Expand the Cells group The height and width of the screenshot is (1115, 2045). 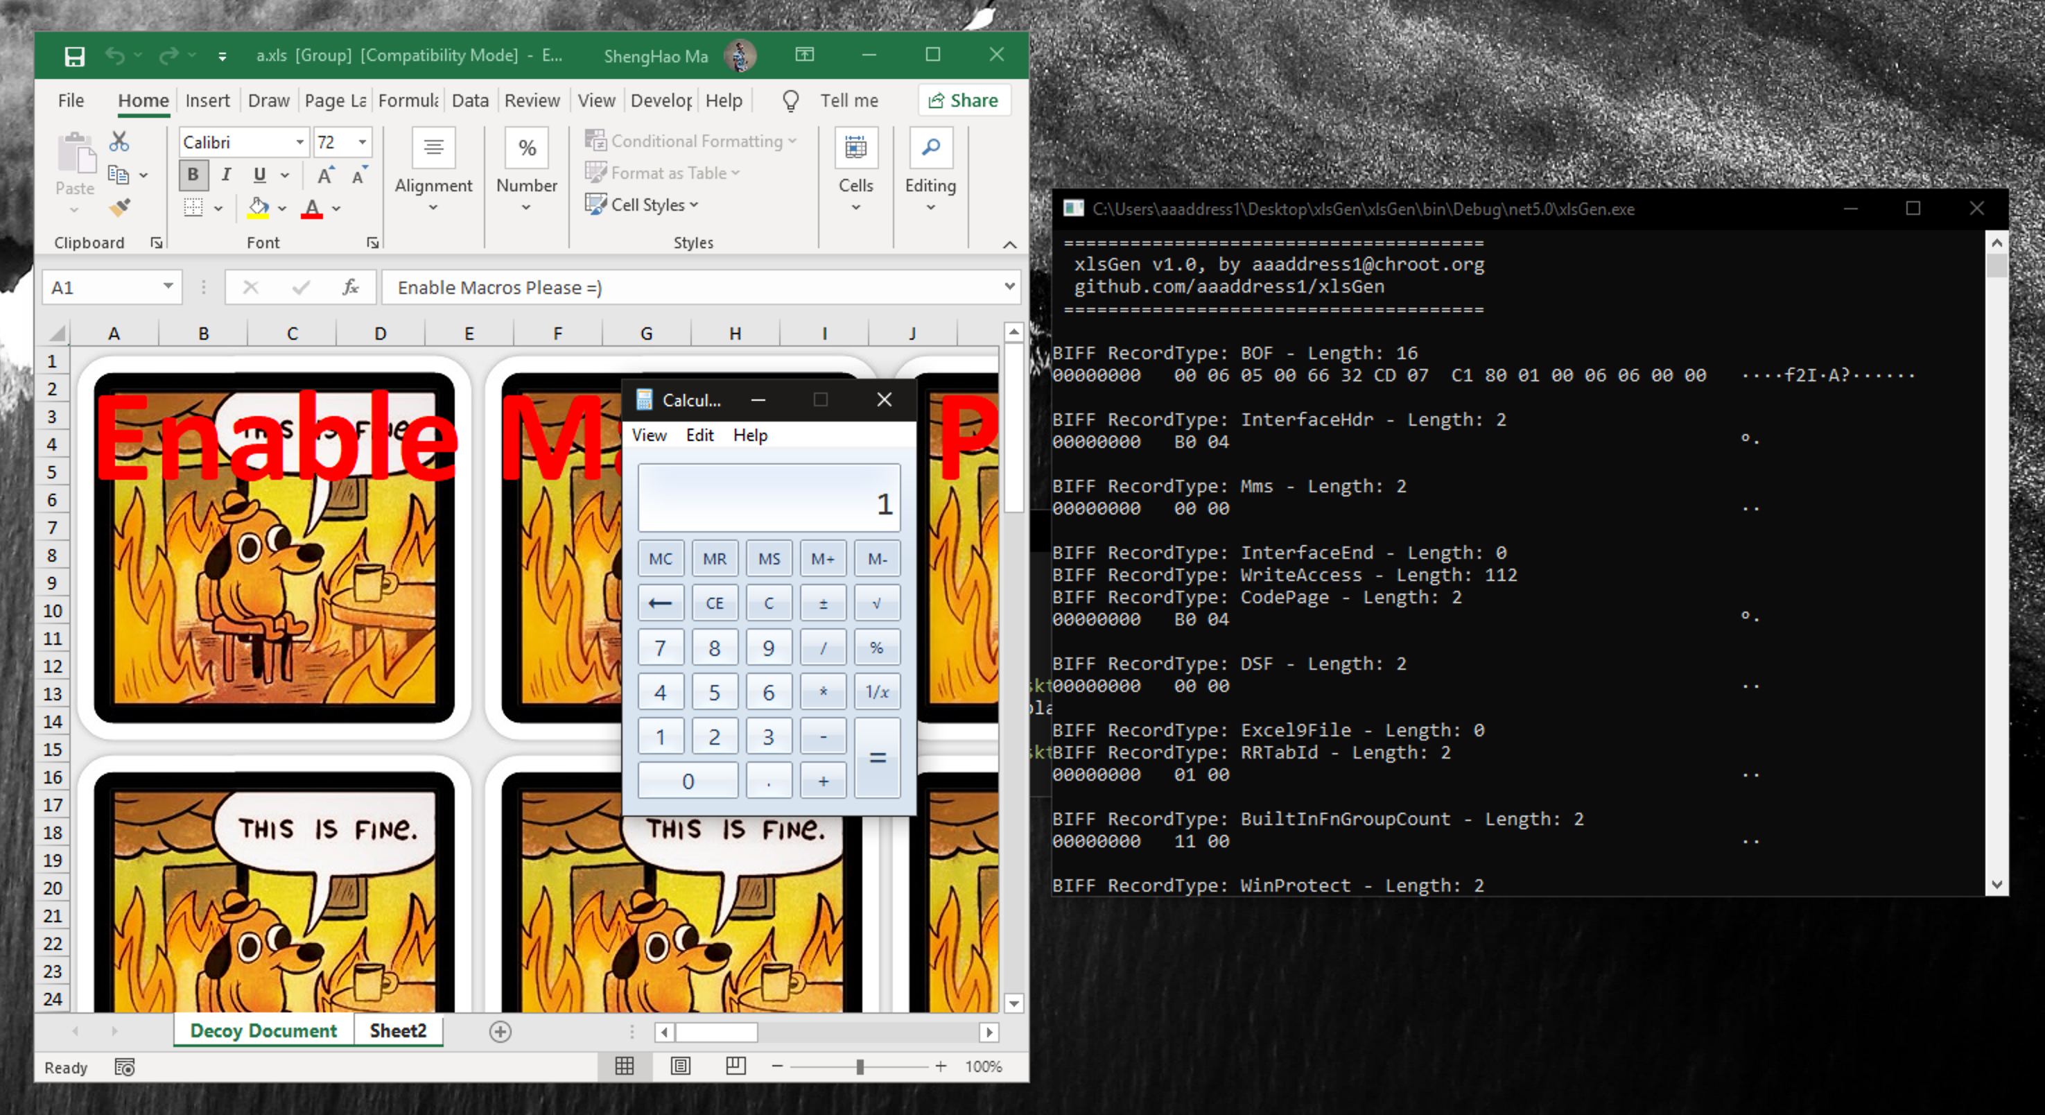pyautogui.click(x=856, y=171)
